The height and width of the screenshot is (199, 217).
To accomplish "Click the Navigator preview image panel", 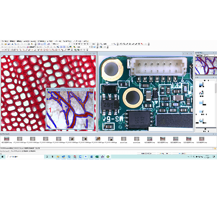I will 205,65.
